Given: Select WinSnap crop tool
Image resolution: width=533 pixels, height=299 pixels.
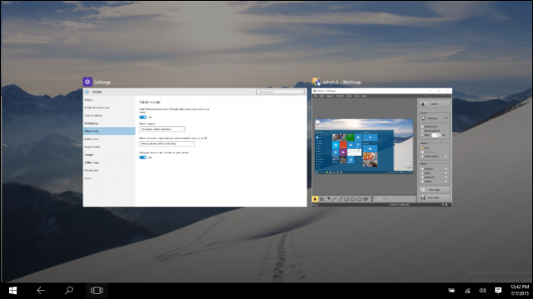Looking at the screenshot, I should point(321,199).
